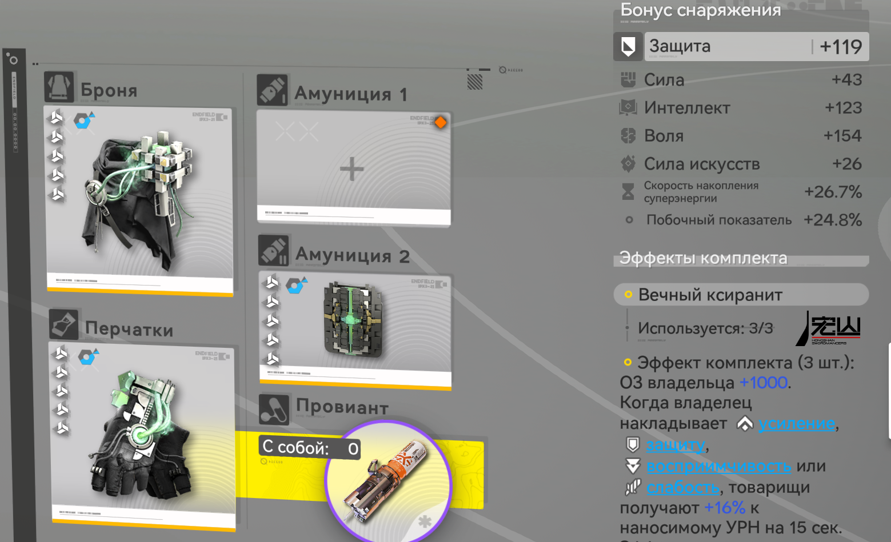Click the Побочный показатель label
Viewport: 891px width, 542px height.
[x=719, y=220]
